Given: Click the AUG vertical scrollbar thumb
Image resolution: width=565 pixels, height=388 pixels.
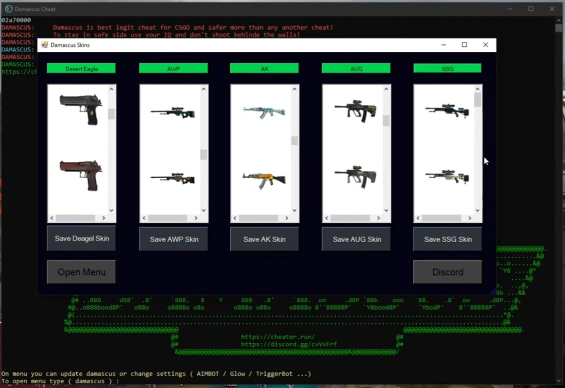Looking at the screenshot, I should coord(386,121).
